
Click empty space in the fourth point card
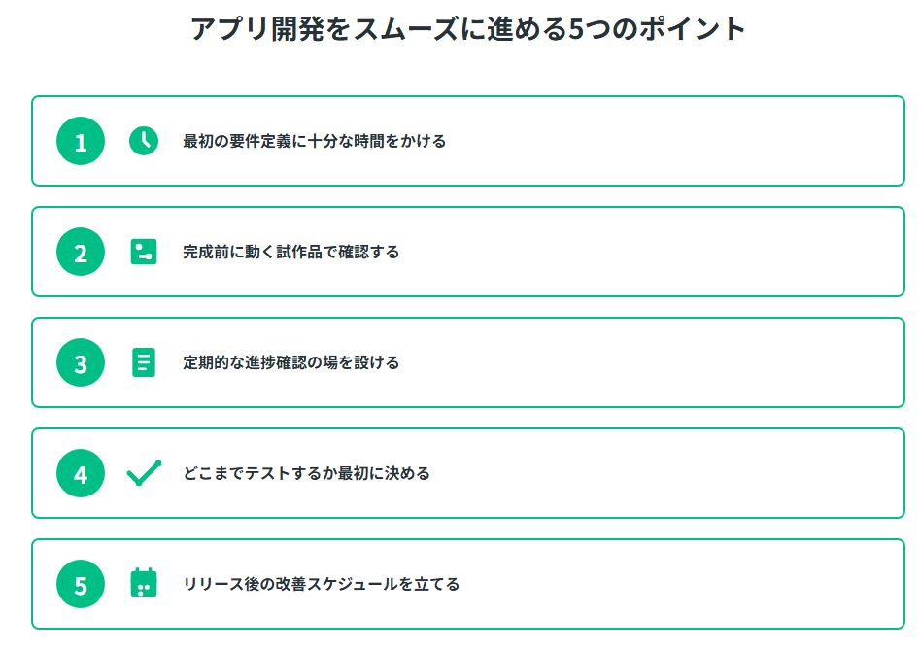680,473
